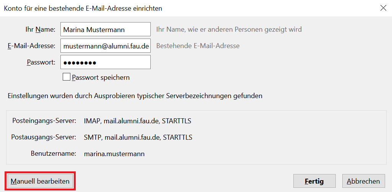Click the "Passwort:" label
This screenshot has height=192, width=392.
tap(41, 62)
